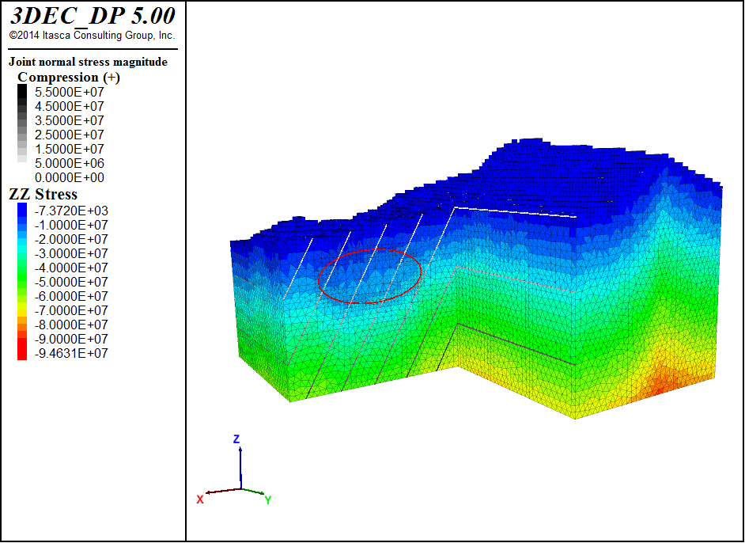Click the green Y axis label
This screenshot has width=745, height=543.
tap(268, 500)
